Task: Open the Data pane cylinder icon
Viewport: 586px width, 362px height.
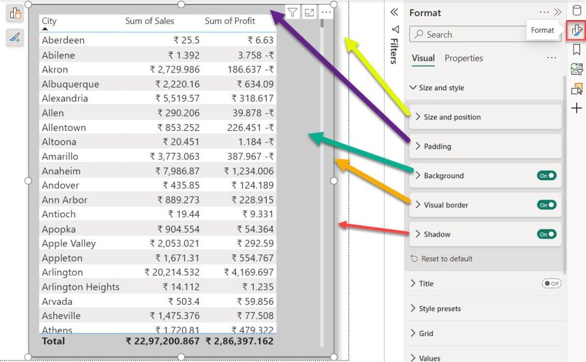Action: [x=576, y=10]
